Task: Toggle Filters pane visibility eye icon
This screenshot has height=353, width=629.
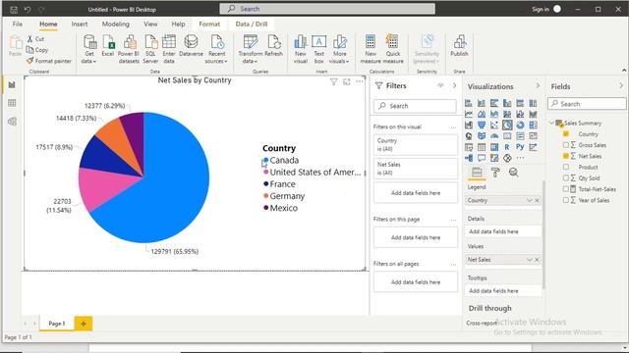Action: [x=440, y=85]
